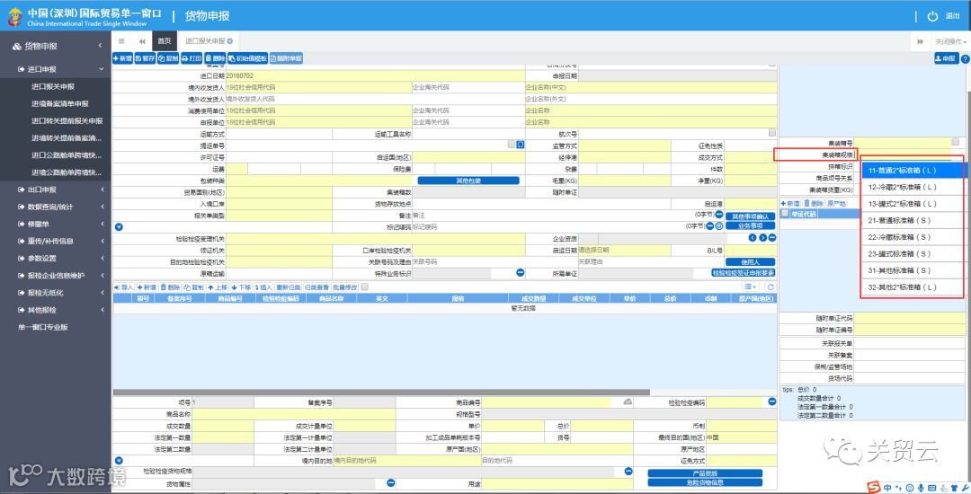Click the document icon in 提运单号 row
Screen dimensions: 971x494
coord(521,144)
